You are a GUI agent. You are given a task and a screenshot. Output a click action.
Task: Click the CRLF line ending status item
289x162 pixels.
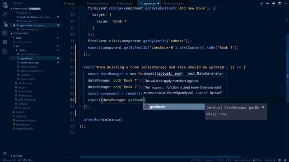228,160
